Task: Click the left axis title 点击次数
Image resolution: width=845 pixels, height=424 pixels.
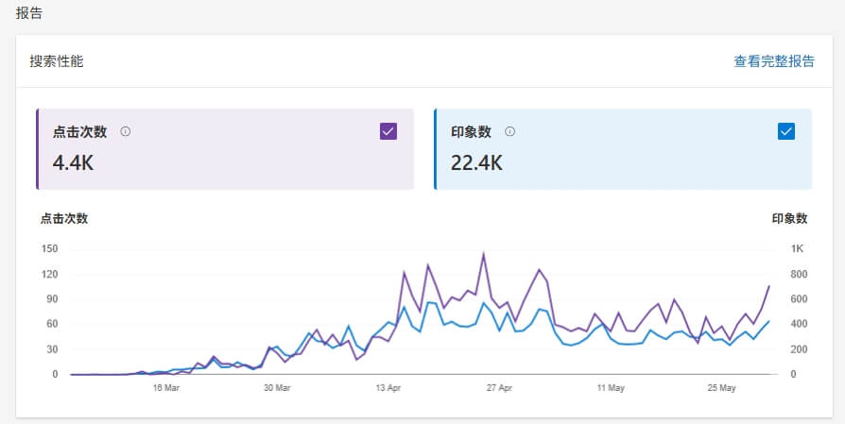Action: tap(64, 218)
